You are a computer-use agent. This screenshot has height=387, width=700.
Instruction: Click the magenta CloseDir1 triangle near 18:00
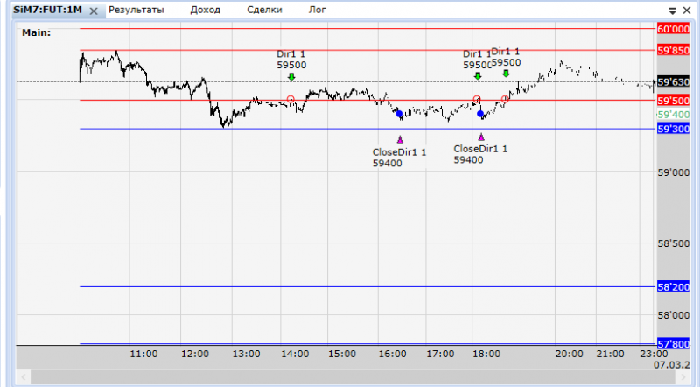tap(481, 137)
